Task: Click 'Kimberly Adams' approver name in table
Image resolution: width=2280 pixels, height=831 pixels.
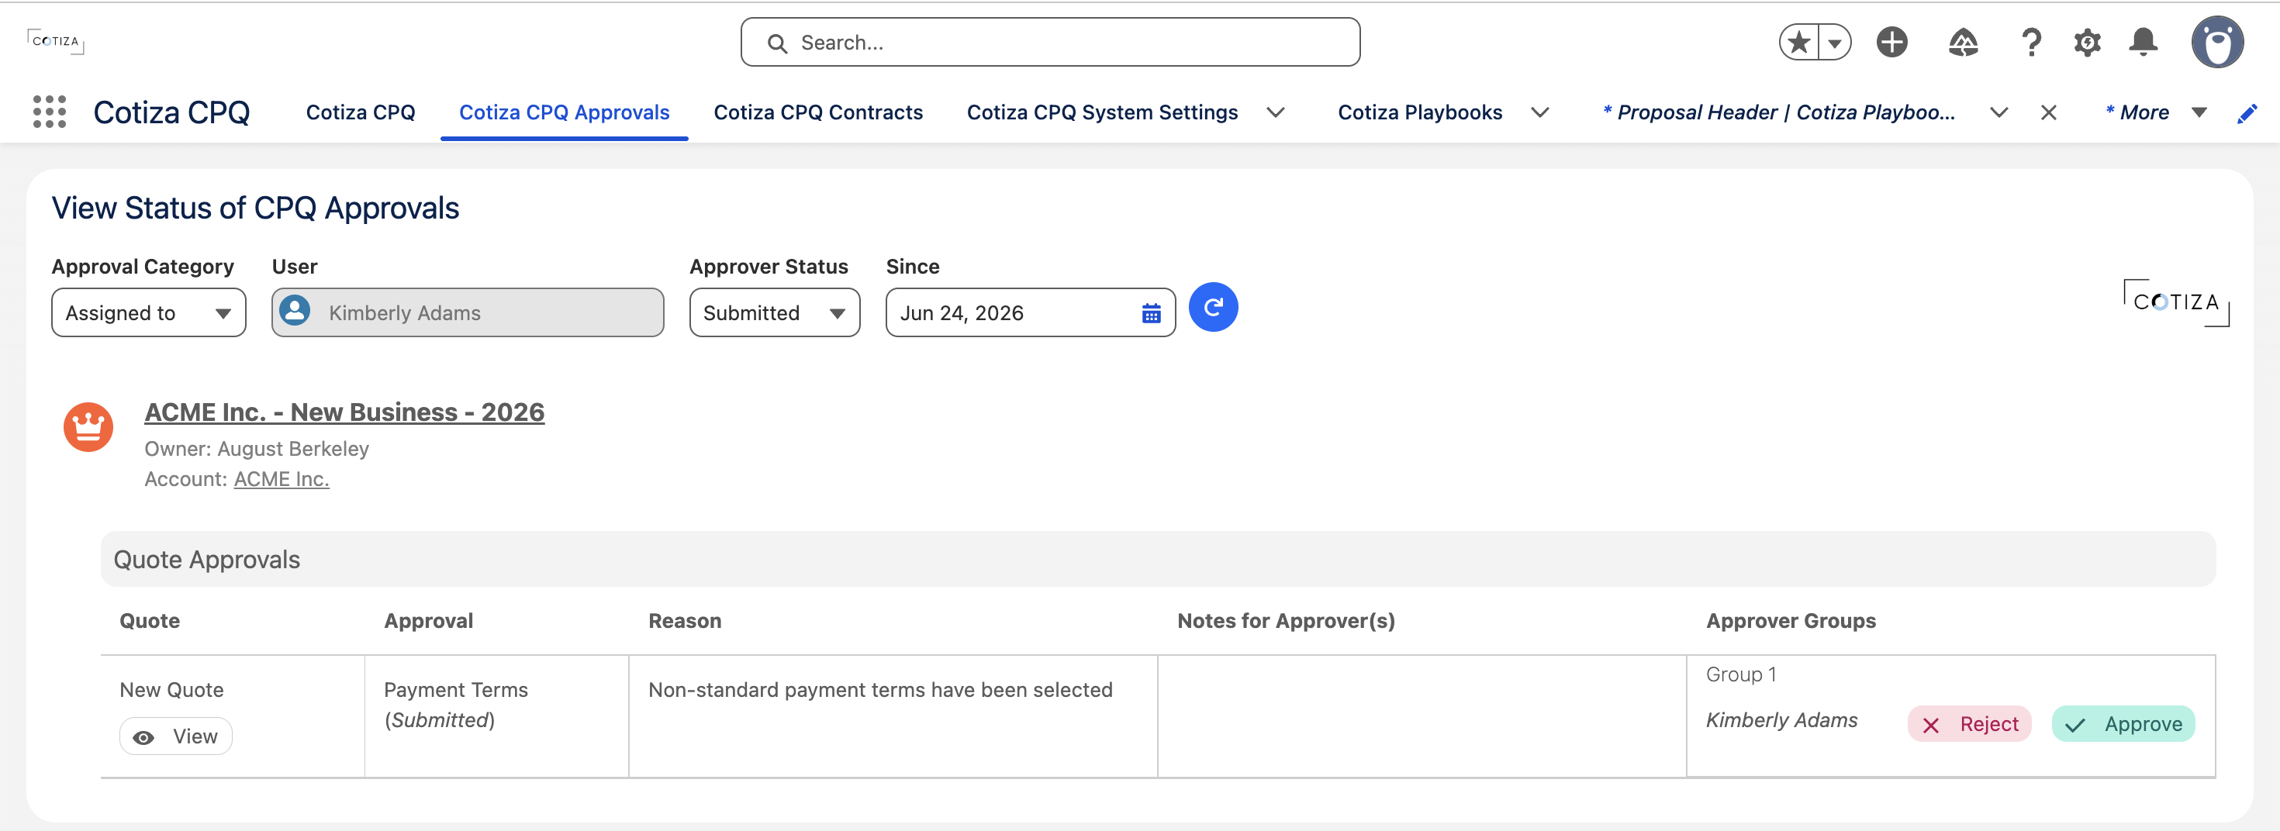Action: [x=1781, y=720]
